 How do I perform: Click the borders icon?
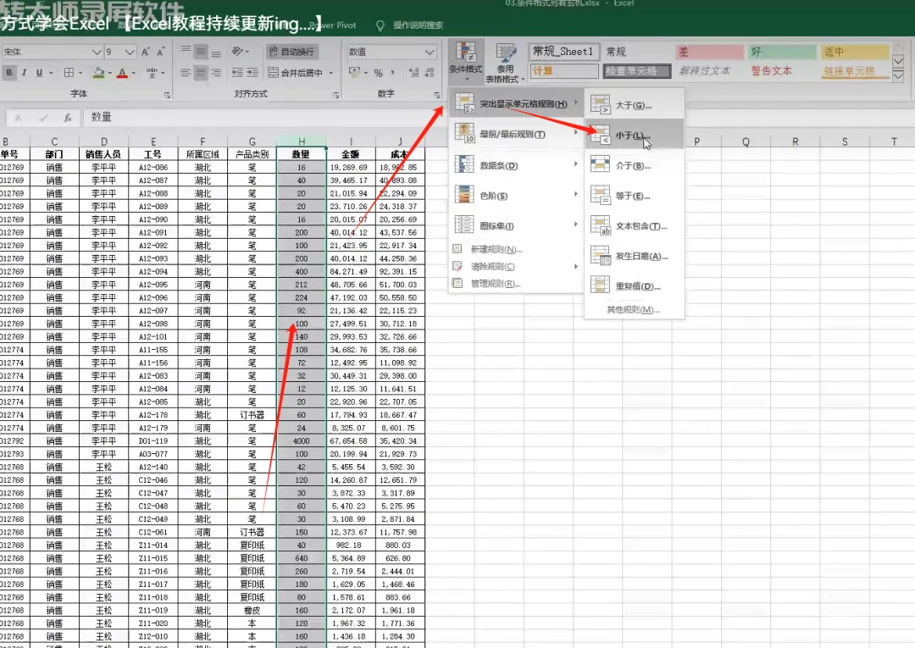(69, 73)
